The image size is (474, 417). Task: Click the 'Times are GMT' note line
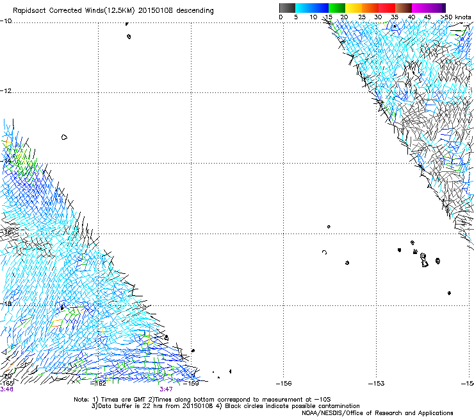202,400
